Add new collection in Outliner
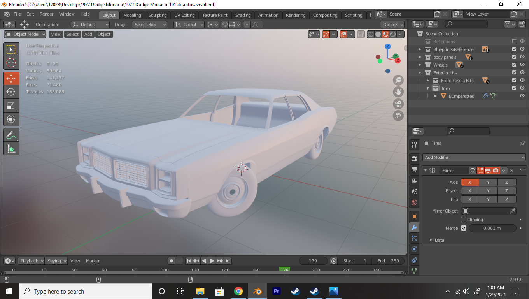This screenshot has height=299, width=529. click(x=522, y=24)
